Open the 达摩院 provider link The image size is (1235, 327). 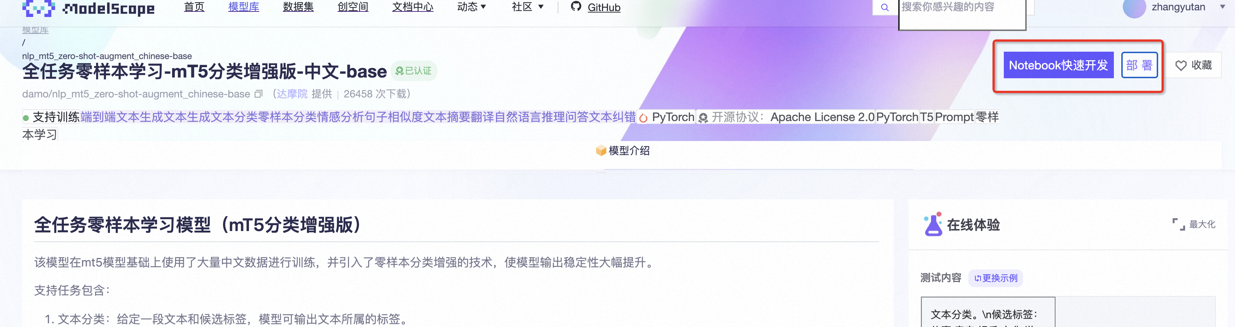tap(292, 94)
